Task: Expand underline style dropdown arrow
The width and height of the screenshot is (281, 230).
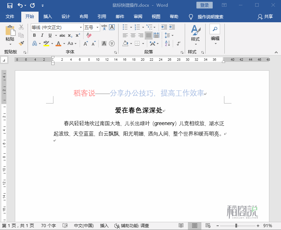Action: 56,35
